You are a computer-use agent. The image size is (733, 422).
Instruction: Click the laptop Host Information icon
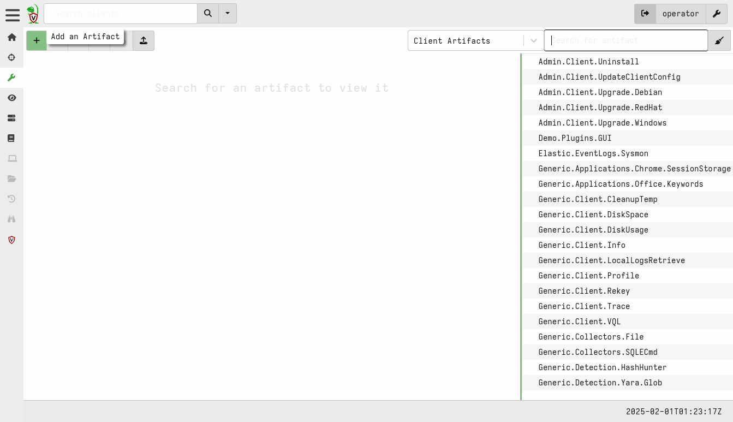click(11, 158)
